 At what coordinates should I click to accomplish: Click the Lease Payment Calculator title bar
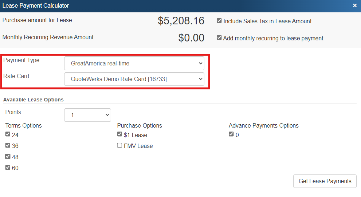(x=146, y=5)
